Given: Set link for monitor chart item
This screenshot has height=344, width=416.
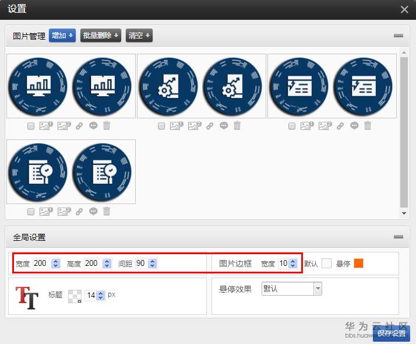Looking at the screenshot, I should pyautogui.click(x=79, y=126).
